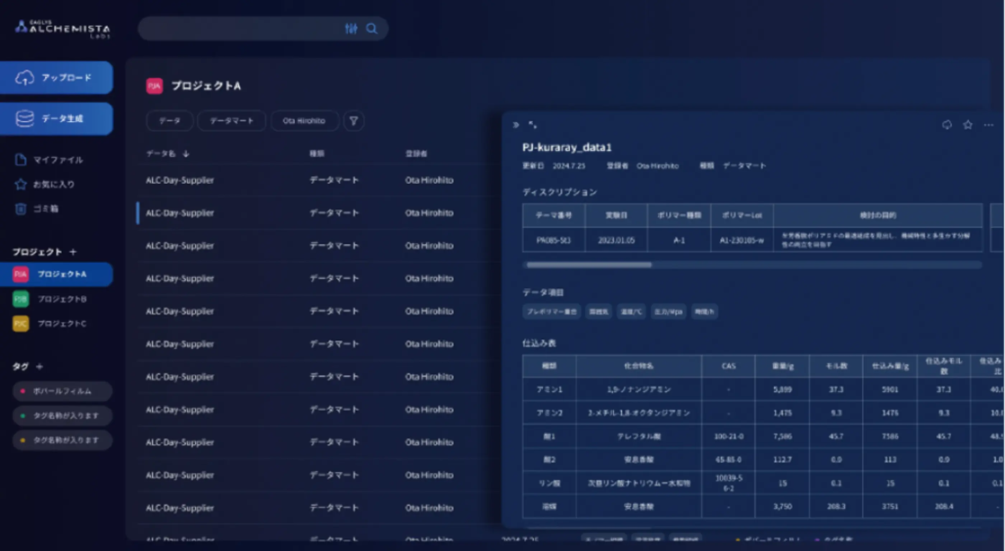Star PJ-kuraray_data1 as favorite
1005x551 pixels.
[x=968, y=125]
